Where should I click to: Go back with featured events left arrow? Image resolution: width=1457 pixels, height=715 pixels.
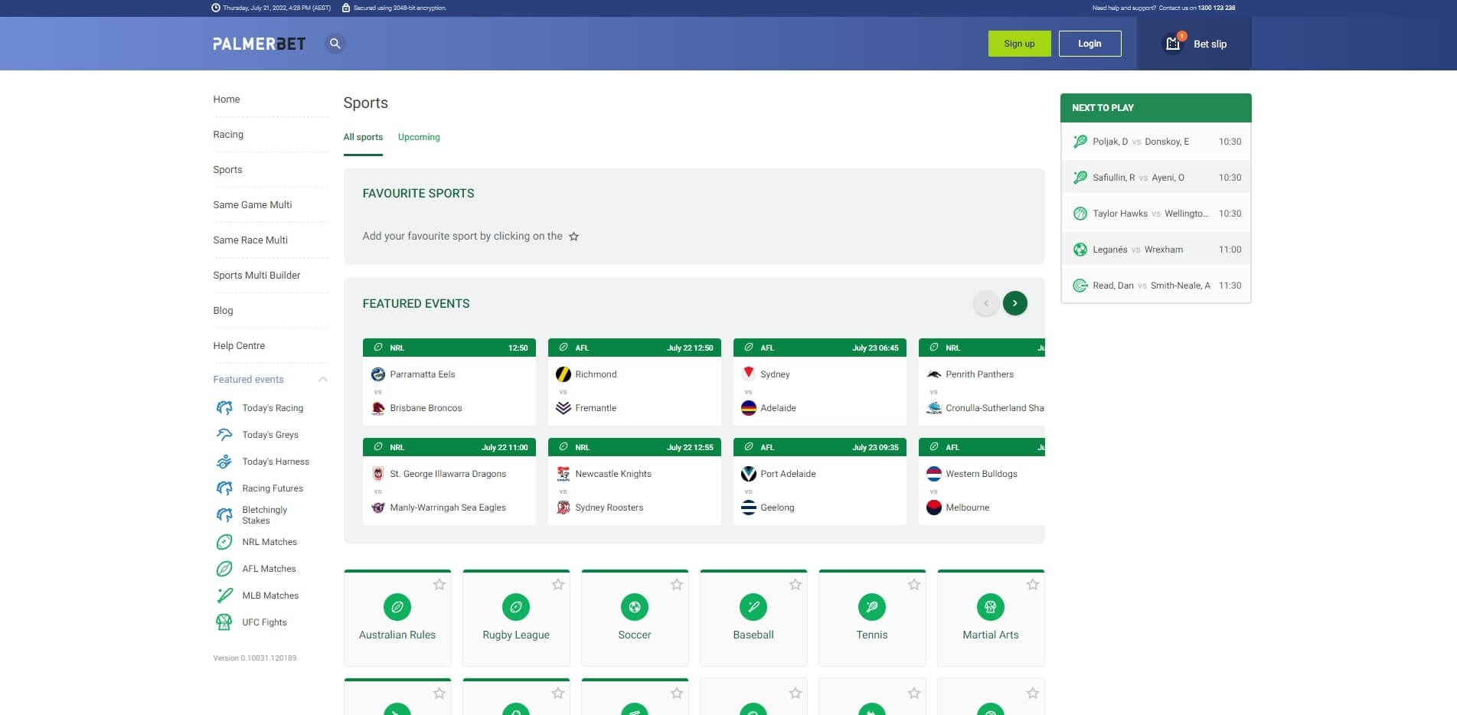click(985, 303)
